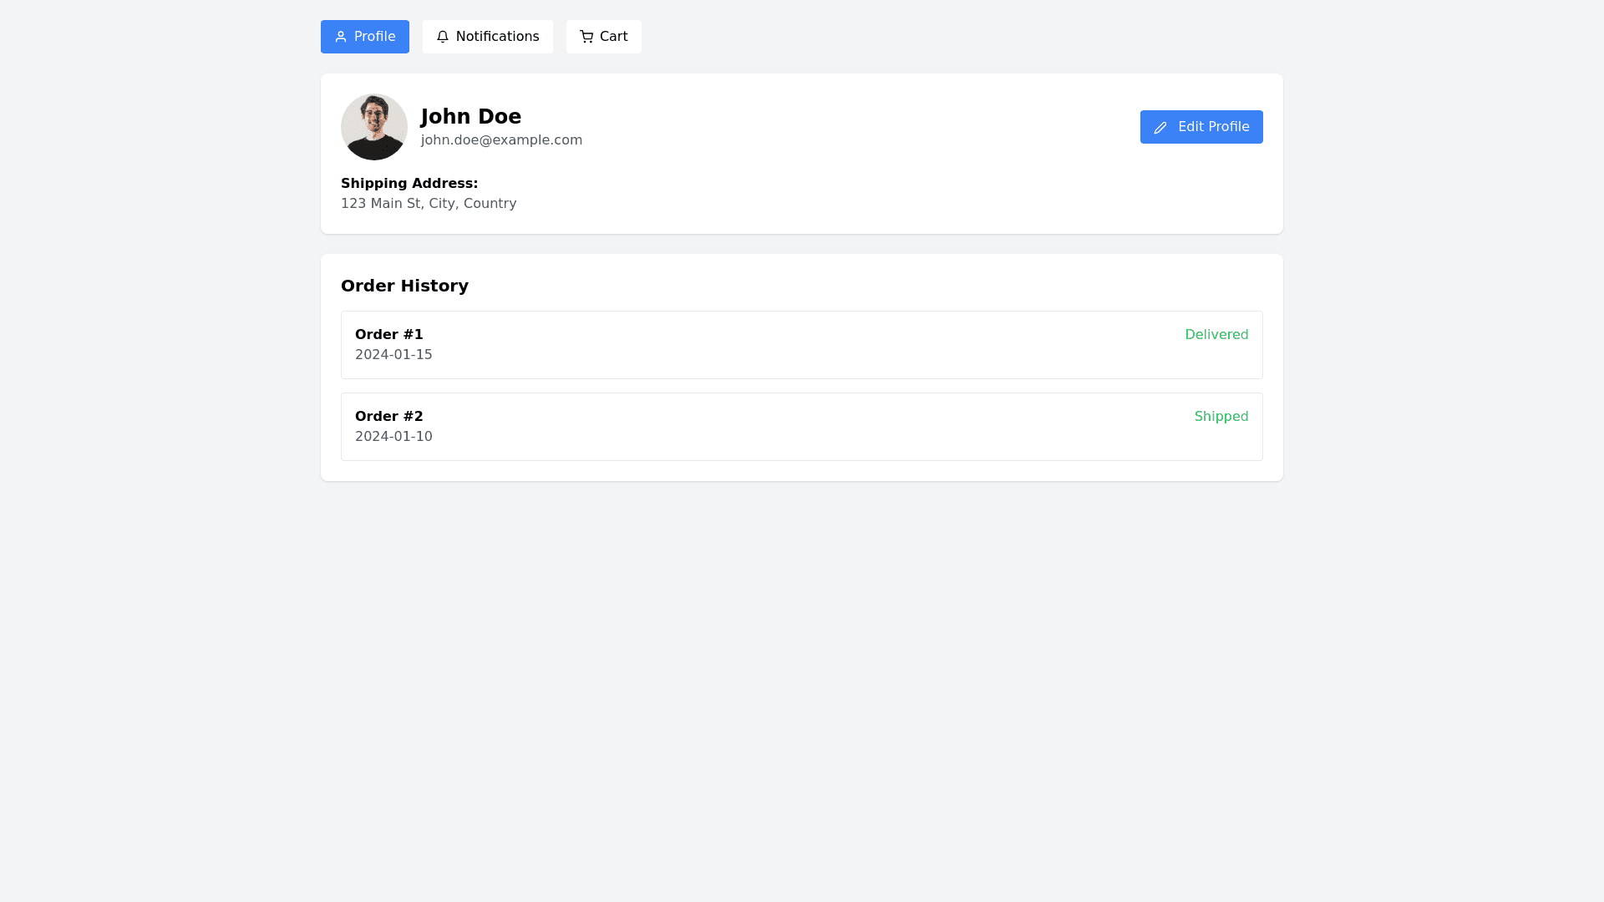Click the Order History heading
1604x902 pixels.
coord(404,286)
